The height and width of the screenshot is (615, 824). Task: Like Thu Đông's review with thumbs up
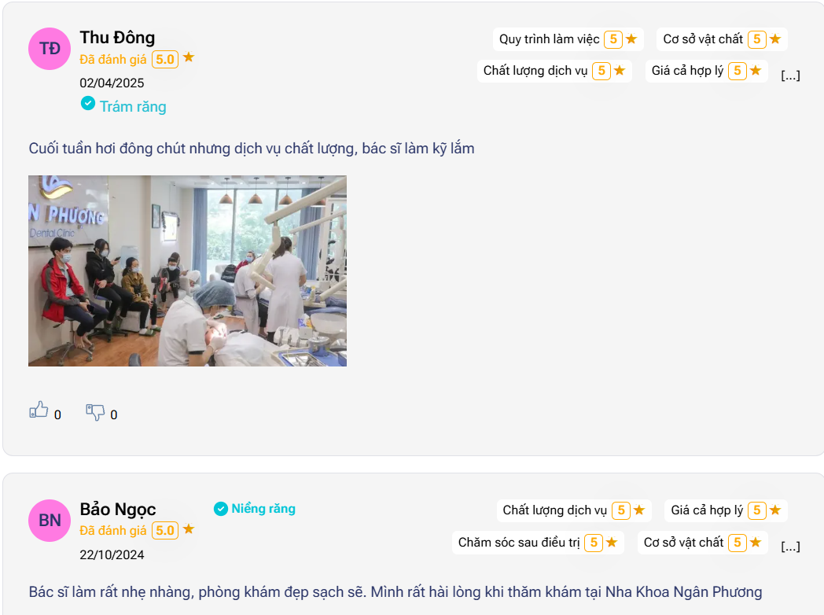pos(39,411)
